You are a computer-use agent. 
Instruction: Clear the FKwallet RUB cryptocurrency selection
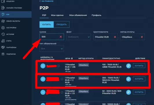click(x=115, y=37)
